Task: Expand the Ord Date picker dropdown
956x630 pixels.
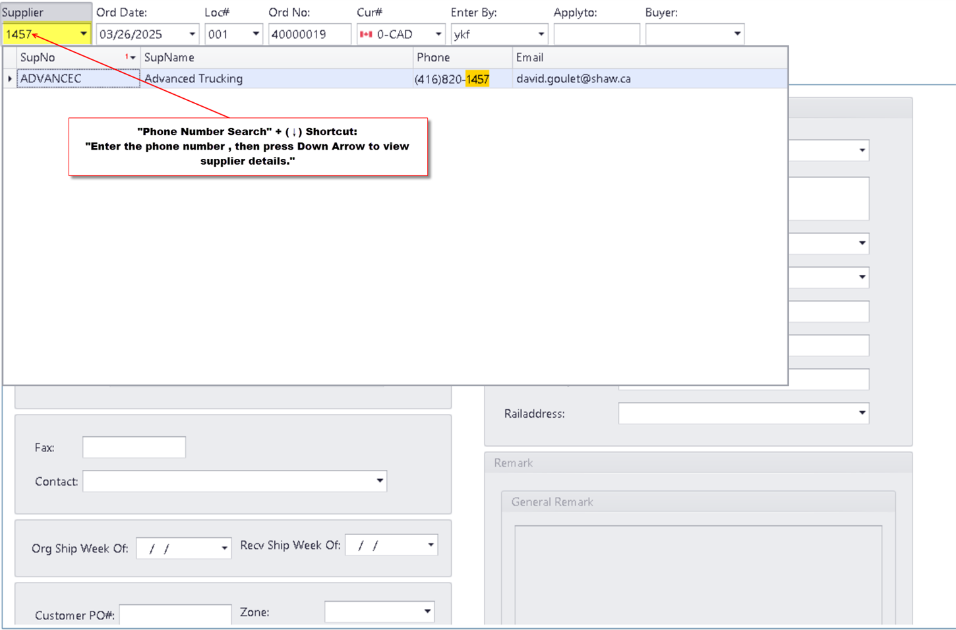Action: coord(192,34)
